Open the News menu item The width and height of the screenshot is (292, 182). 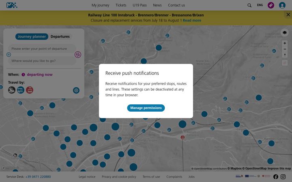click(x=157, y=5)
